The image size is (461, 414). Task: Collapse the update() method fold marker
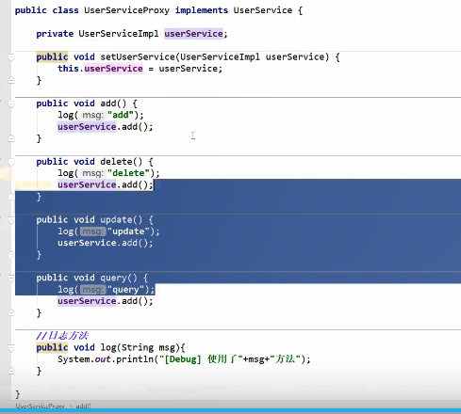pos(11,220)
